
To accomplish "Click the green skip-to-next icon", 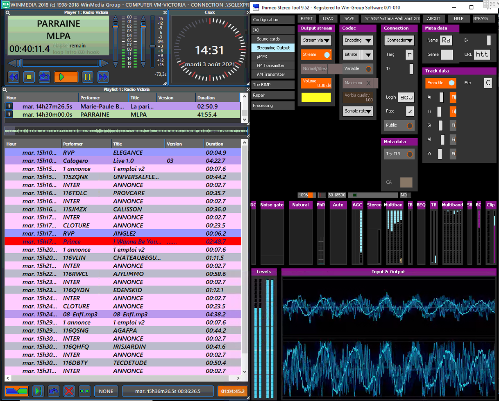I will pos(38,391).
